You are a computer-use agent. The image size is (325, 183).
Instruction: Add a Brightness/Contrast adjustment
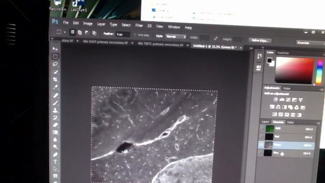pos(276,100)
